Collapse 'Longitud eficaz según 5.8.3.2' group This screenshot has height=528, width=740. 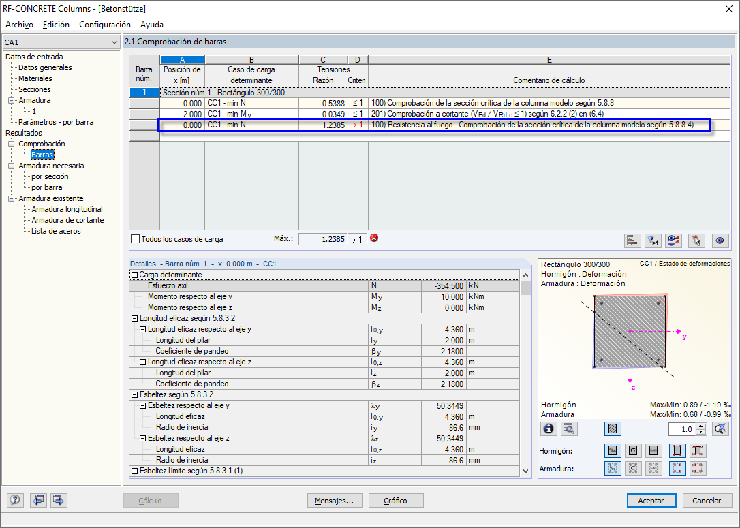pos(134,318)
